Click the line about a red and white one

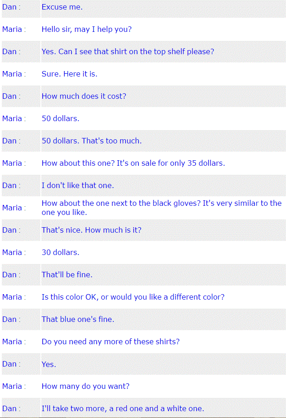tap(123, 409)
